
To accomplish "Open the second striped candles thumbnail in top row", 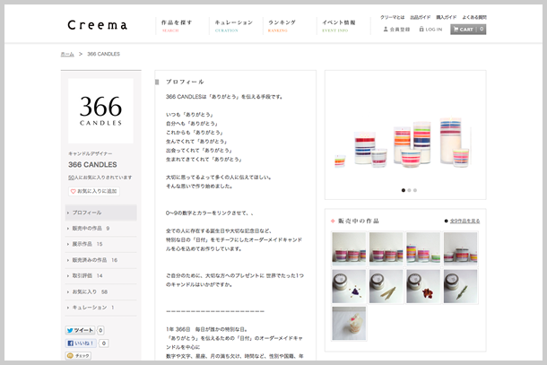I will [x=386, y=248].
